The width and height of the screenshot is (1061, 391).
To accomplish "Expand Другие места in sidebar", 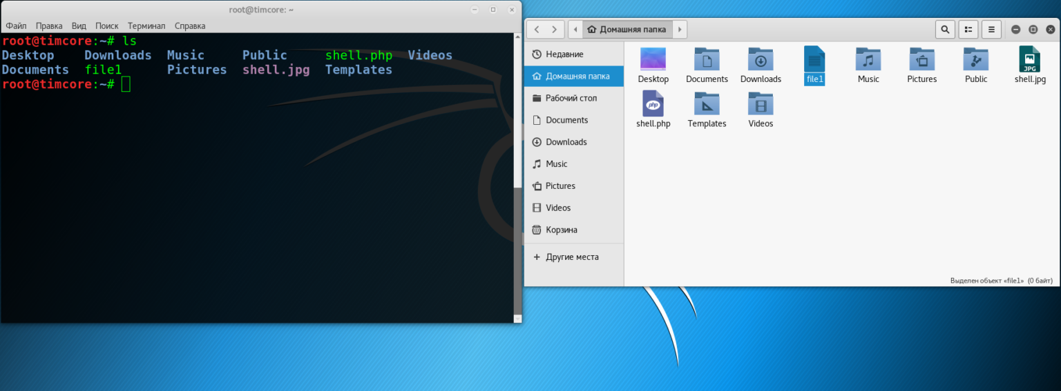I will 572,257.
